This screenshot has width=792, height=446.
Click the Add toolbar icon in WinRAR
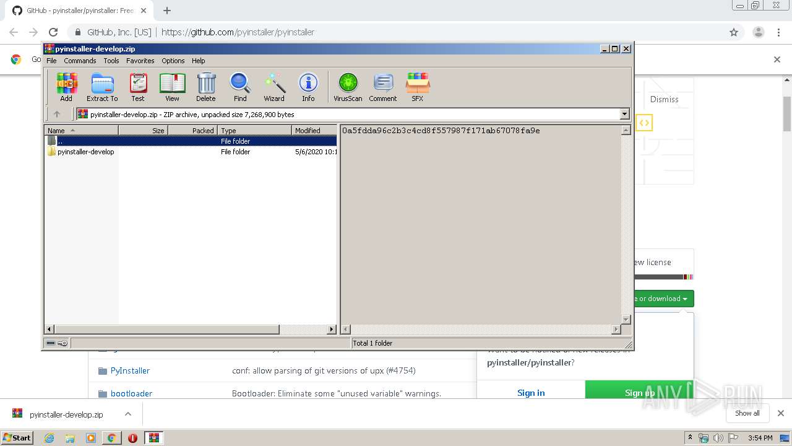point(66,87)
